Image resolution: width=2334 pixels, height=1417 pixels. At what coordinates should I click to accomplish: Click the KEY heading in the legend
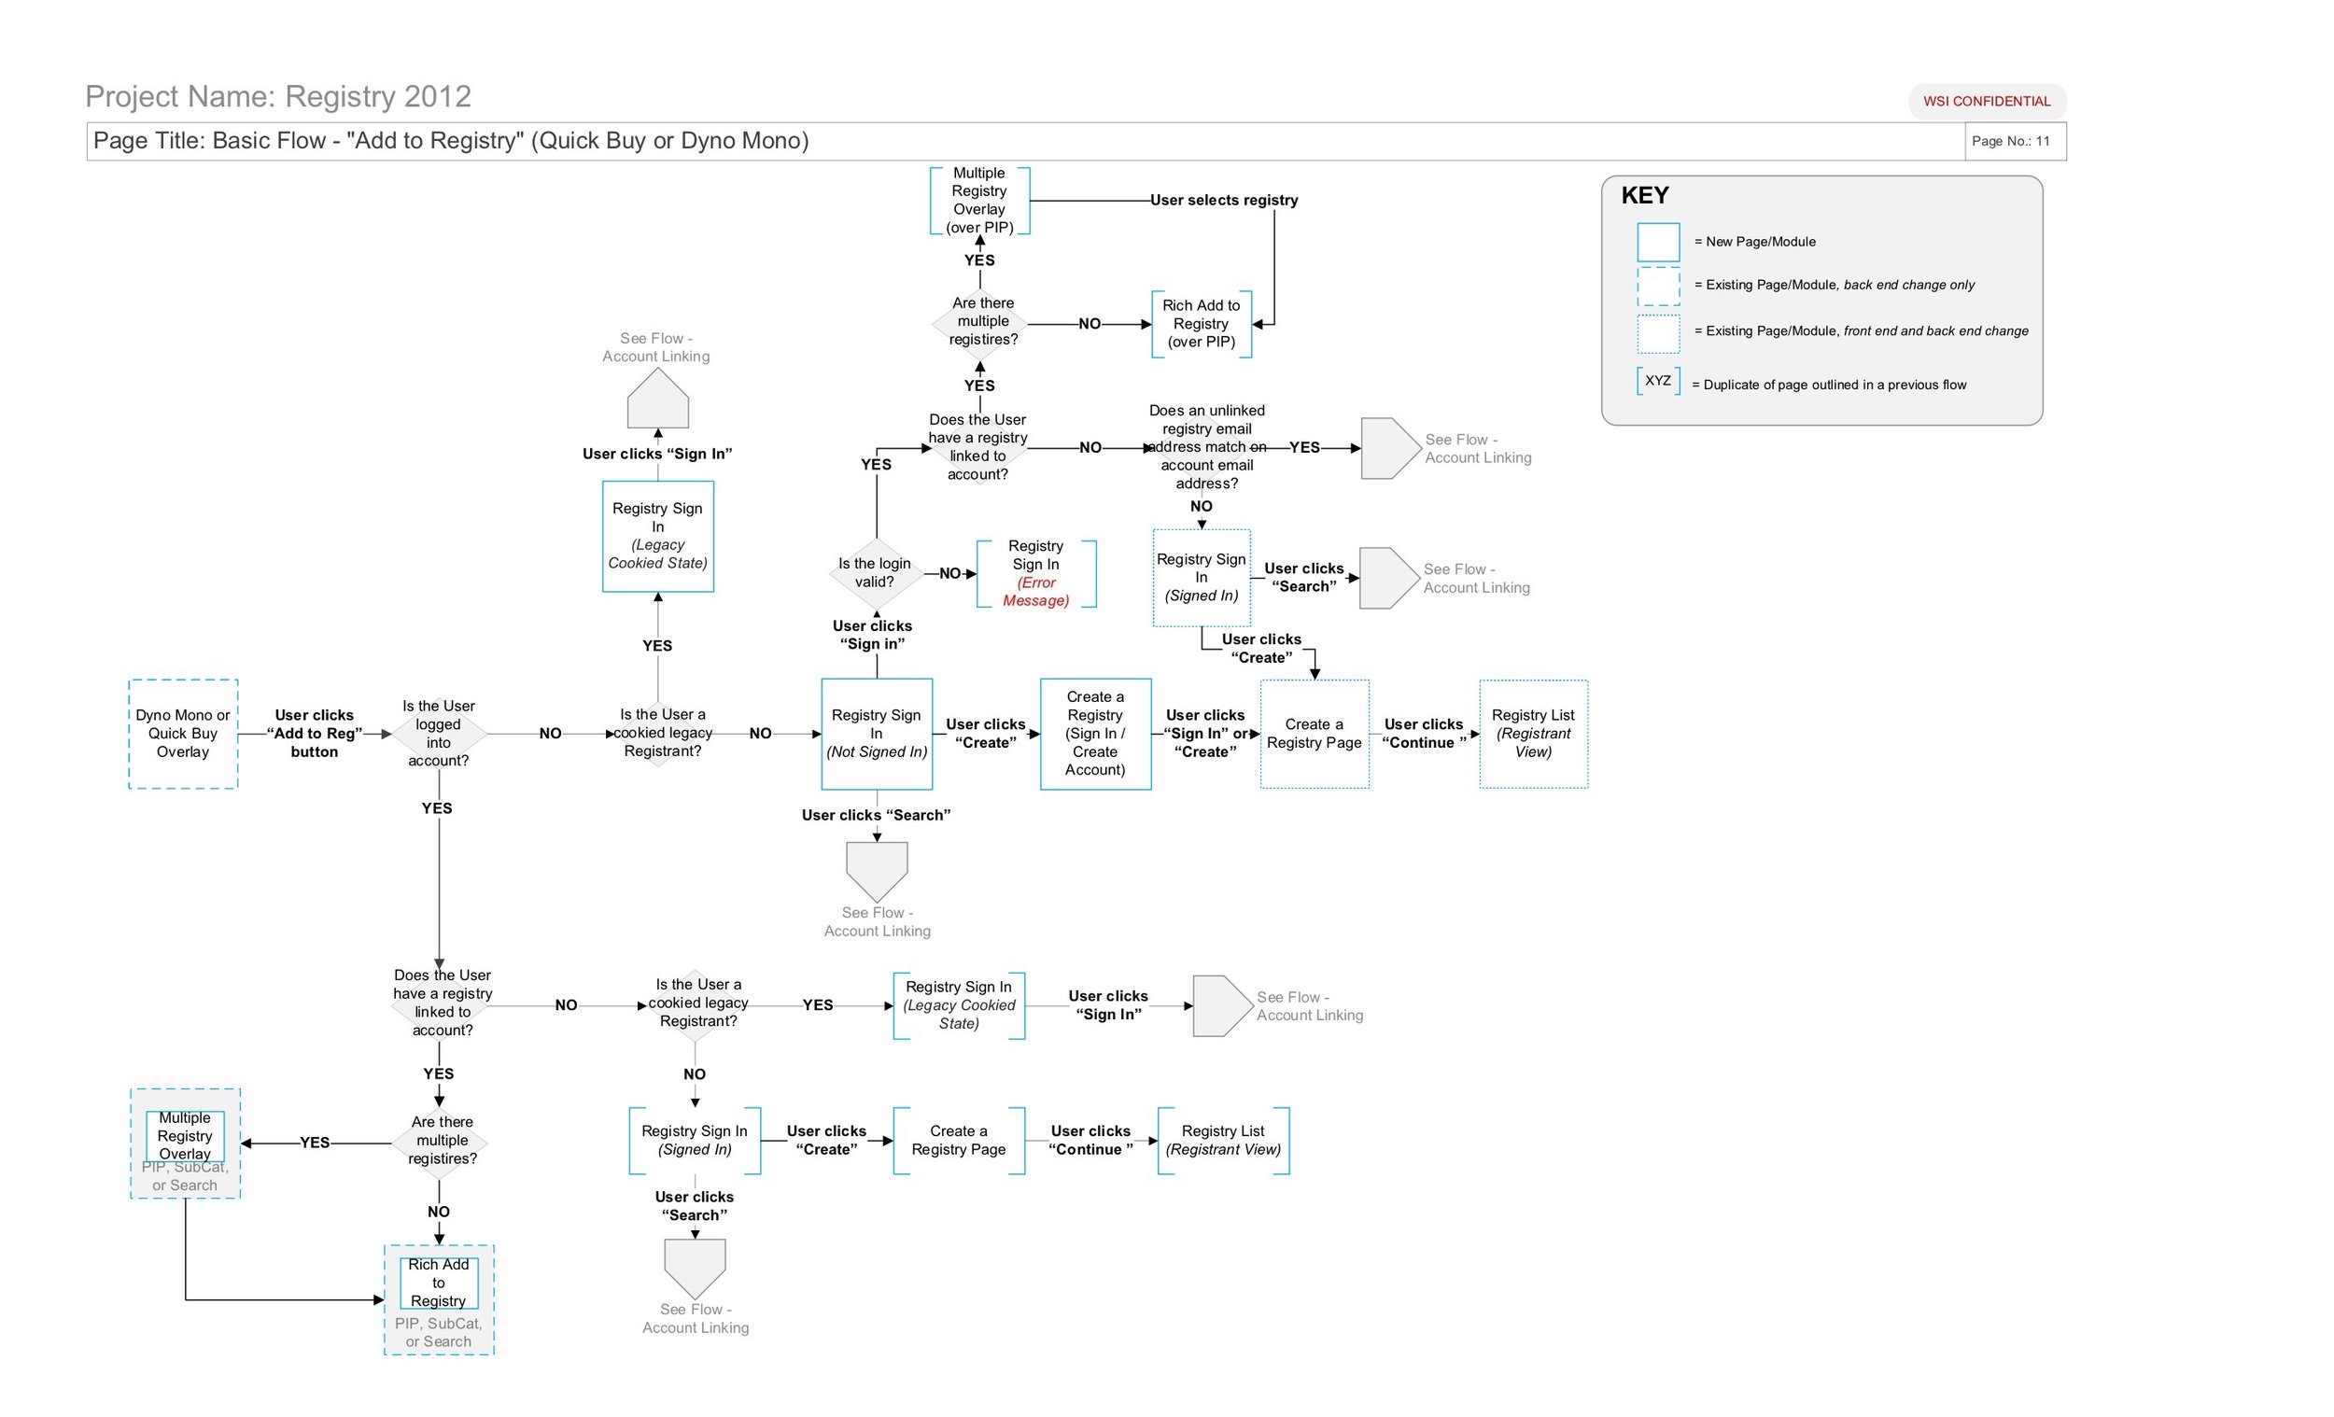click(x=1644, y=196)
